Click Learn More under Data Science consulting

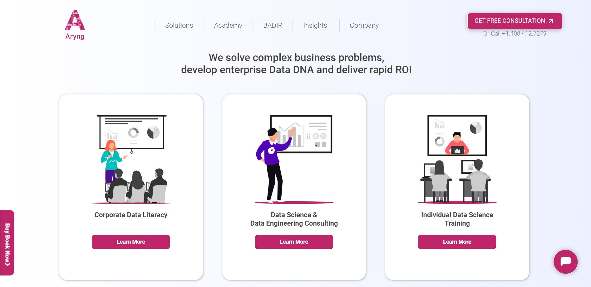click(294, 242)
